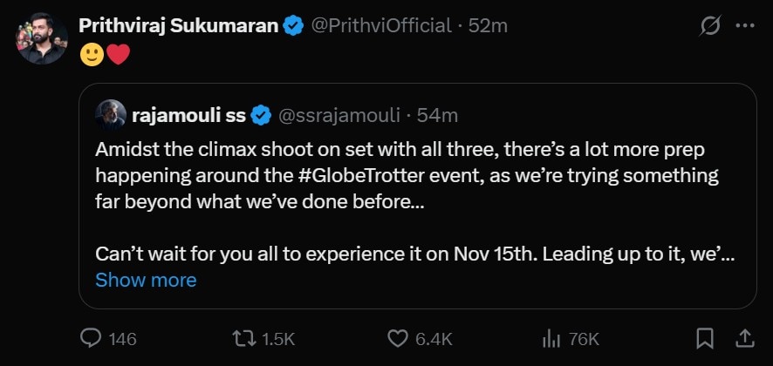The image size is (773, 366).
Task: Click the share upload icon
Action: tap(744, 338)
